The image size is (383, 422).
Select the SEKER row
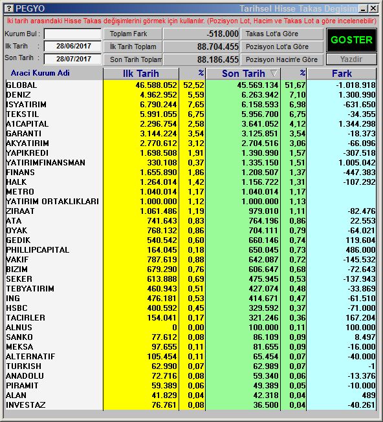coord(191,279)
